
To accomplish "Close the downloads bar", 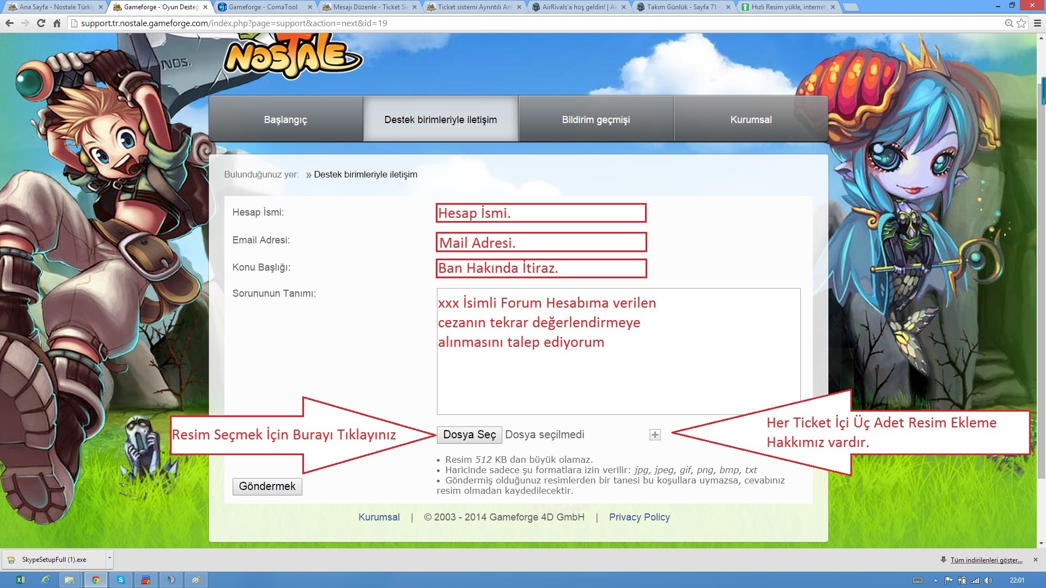I will 1036,560.
